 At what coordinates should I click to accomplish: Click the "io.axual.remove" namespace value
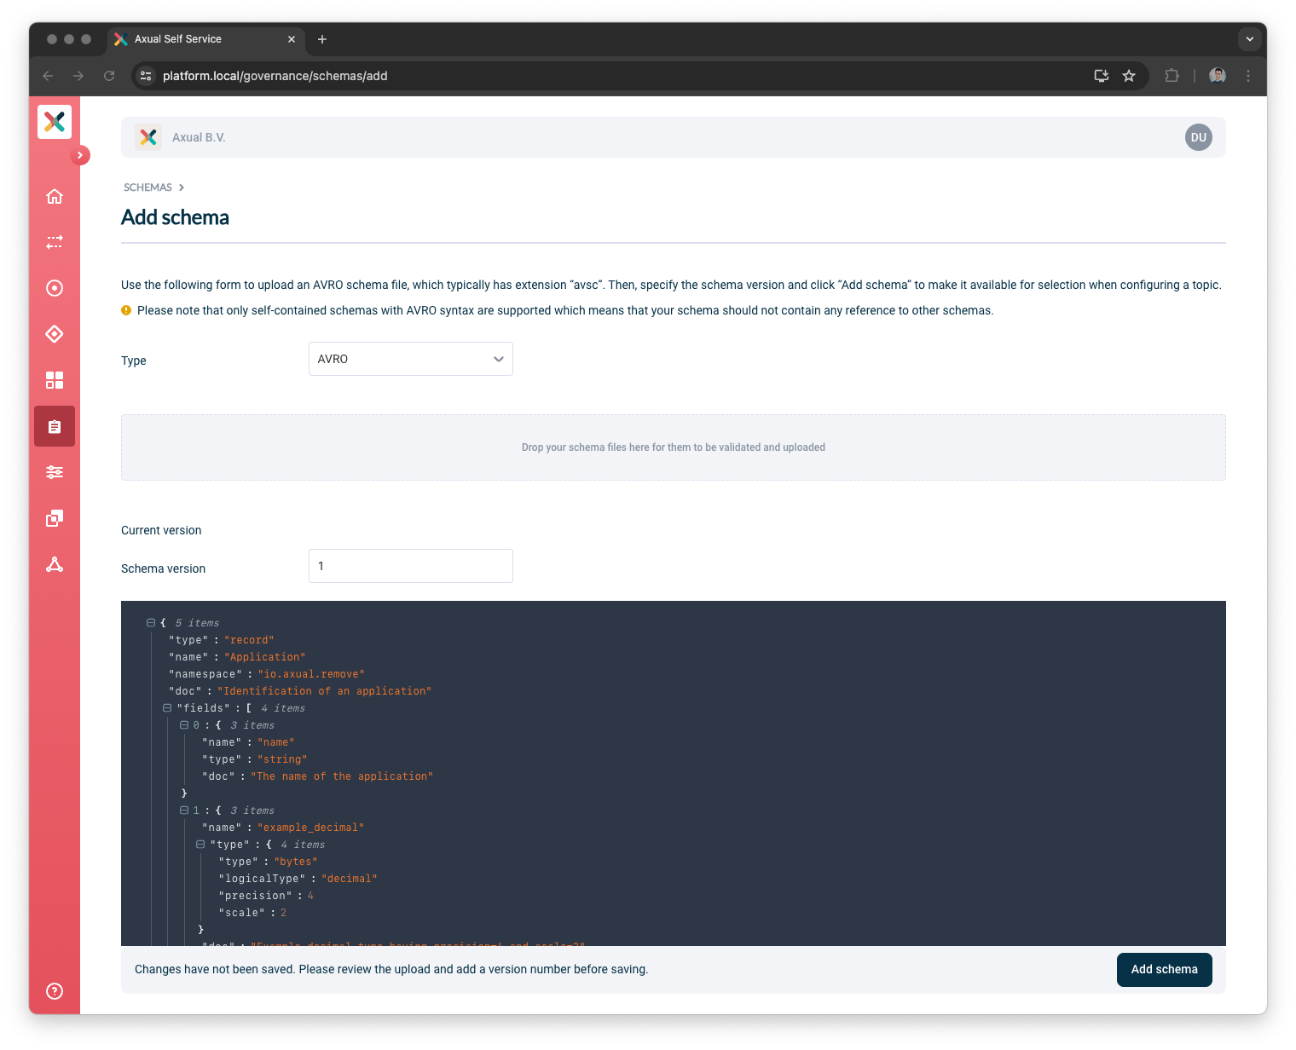tap(311, 674)
